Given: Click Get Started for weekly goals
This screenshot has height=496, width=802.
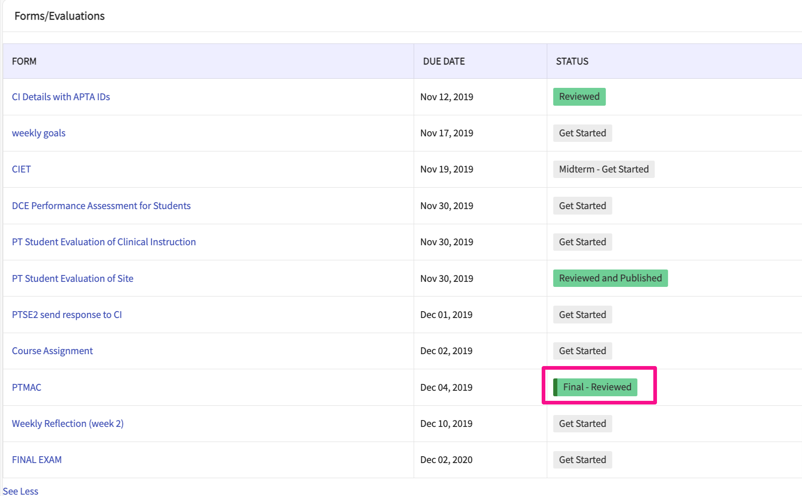Looking at the screenshot, I should (x=582, y=133).
